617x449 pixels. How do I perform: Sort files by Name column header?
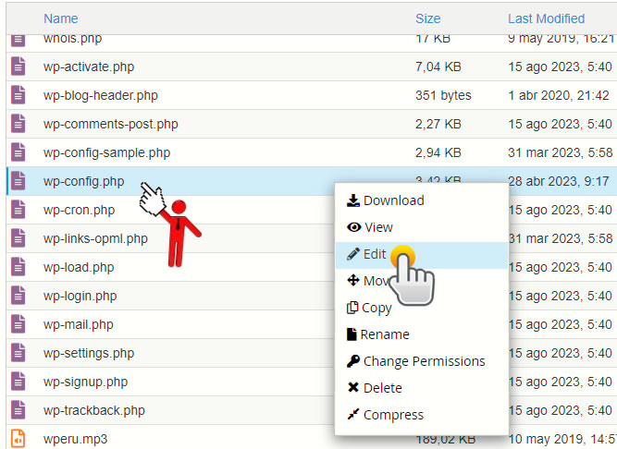(60, 18)
